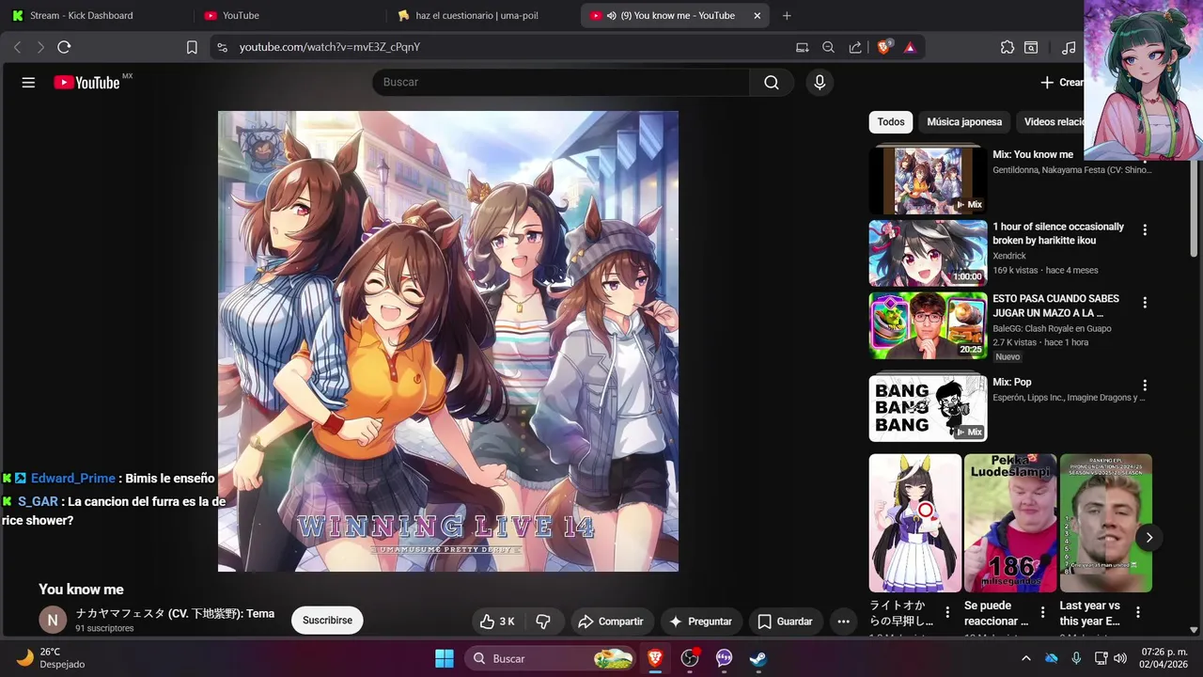The width and height of the screenshot is (1203, 677).
Task: Open the volume tray icon
Action: tap(1119, 658)
